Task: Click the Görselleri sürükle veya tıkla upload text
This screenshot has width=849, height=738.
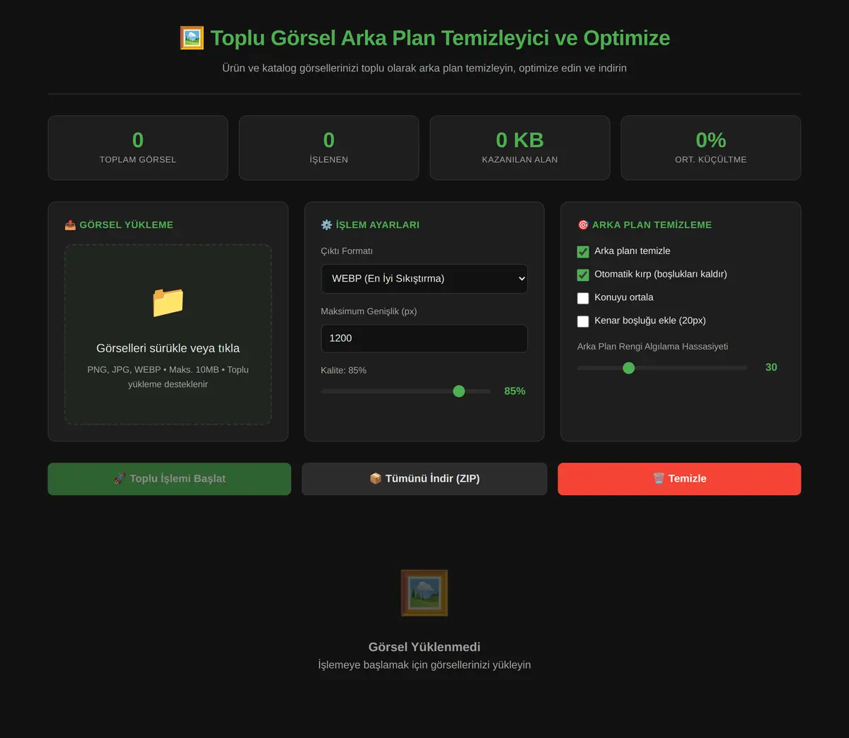Action: point(168,348)
